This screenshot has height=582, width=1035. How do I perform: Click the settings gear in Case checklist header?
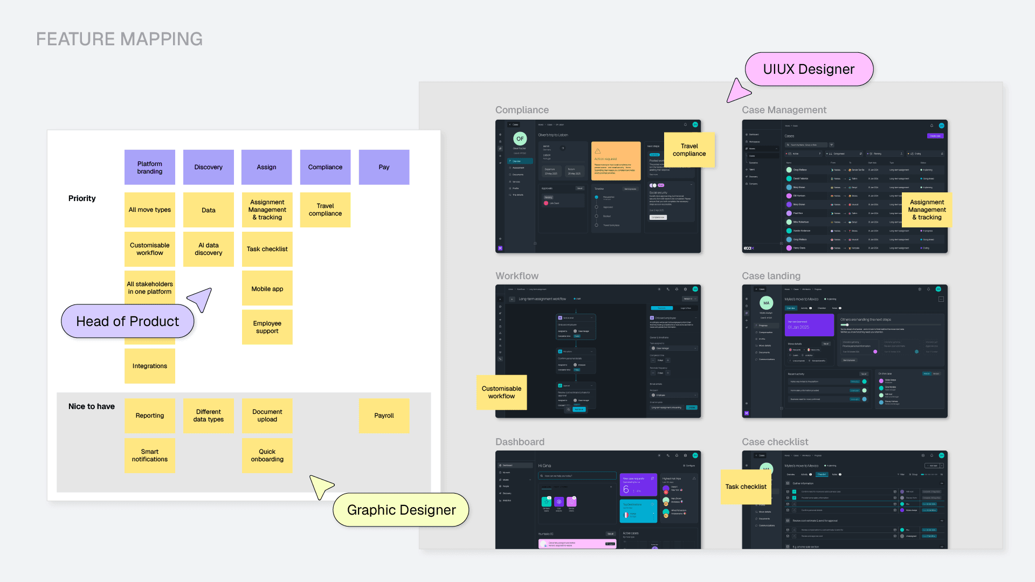(923, 455)
